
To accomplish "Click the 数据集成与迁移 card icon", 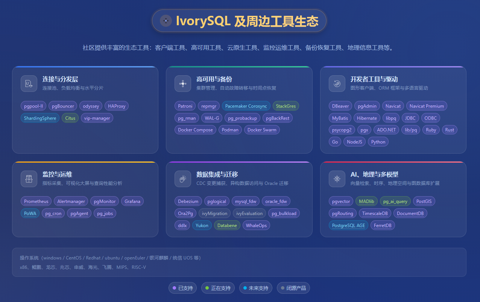I will tap(183, 179).
